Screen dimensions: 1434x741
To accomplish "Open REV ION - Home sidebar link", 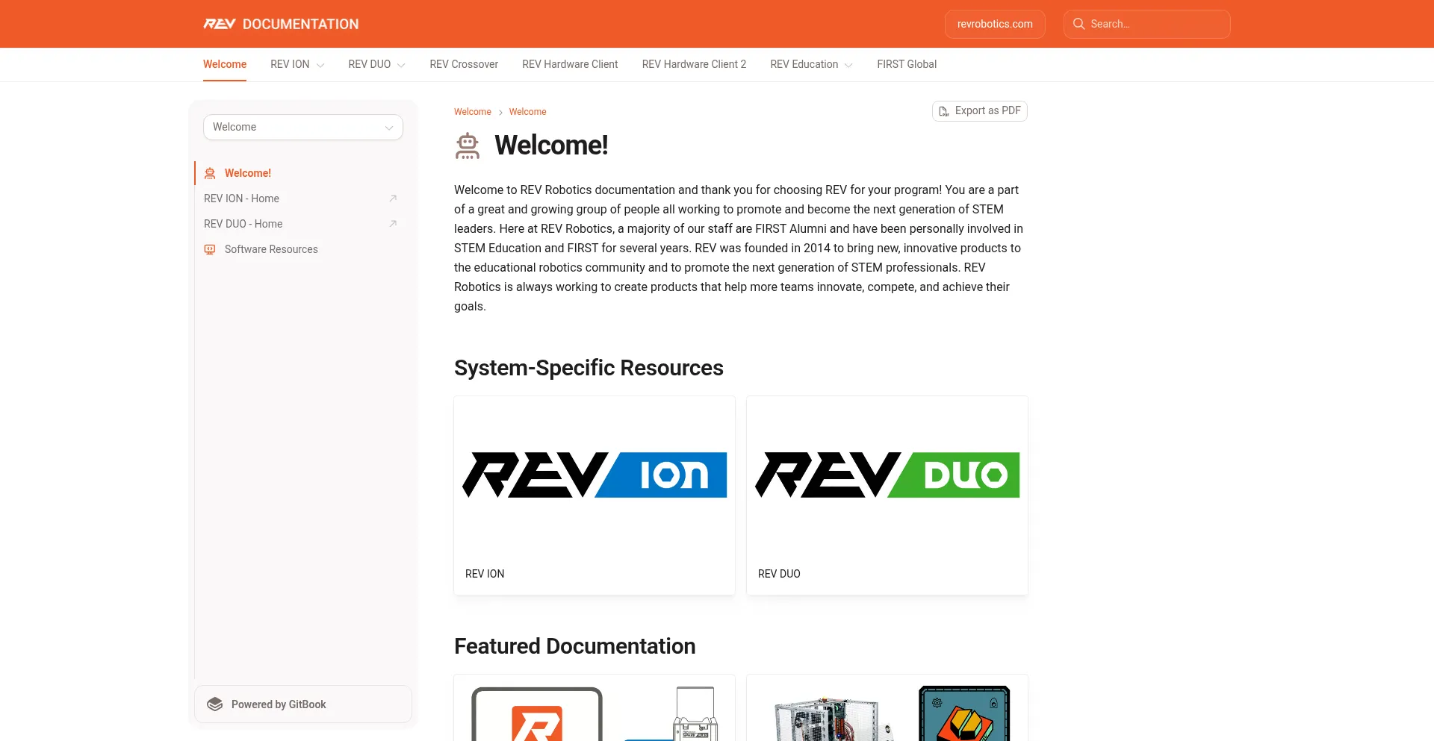I will [x=299, y=198].
